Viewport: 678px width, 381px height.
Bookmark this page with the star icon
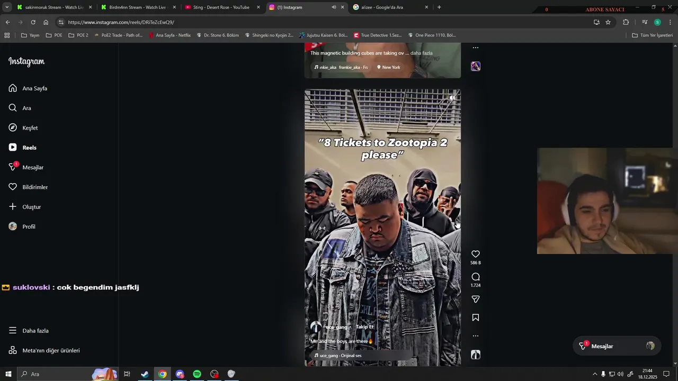[608, 22]
